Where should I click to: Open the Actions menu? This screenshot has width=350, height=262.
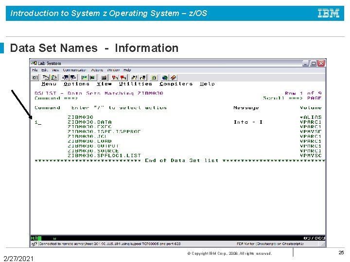pyautogui.click(x=97, y=70)
